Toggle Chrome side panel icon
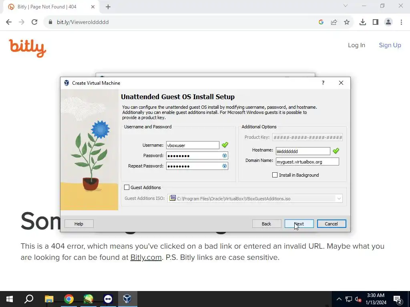 coord(376,22)
